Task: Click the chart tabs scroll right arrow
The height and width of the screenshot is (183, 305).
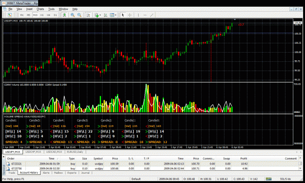Action: [301, 152]
